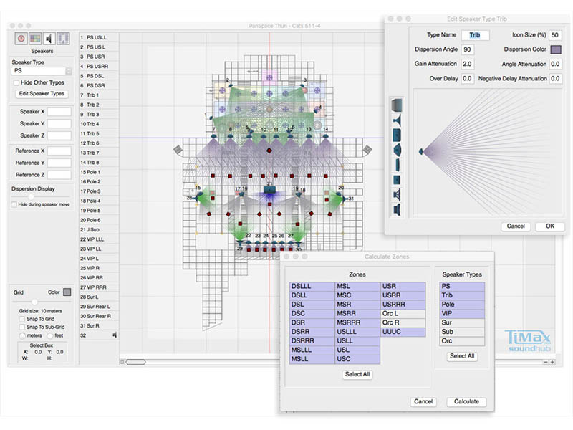Screen dimensions: 573x430
Task: Click Edit Speaker Types button
Action: pos(42,94)
